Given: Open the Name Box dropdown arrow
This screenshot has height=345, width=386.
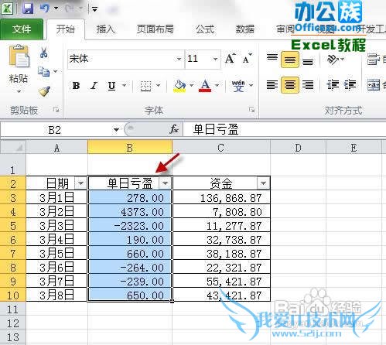Looking at the screenshot, I should click(x=117, y=130).
